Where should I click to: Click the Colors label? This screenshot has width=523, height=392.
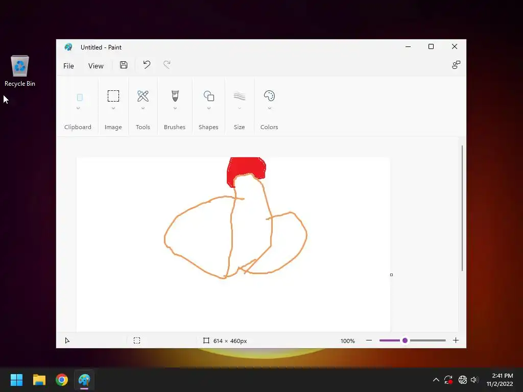pyautogui.click(x=269, y=127)
